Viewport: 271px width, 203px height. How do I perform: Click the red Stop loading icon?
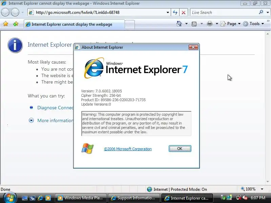[x=184, y=13]
